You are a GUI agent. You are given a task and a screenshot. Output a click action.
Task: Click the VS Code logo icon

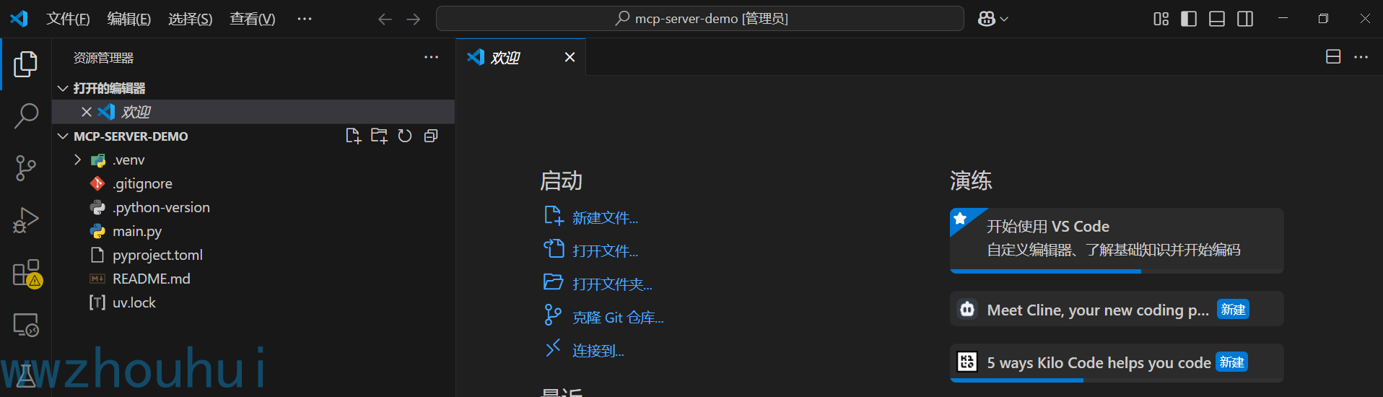pos(19,19)
